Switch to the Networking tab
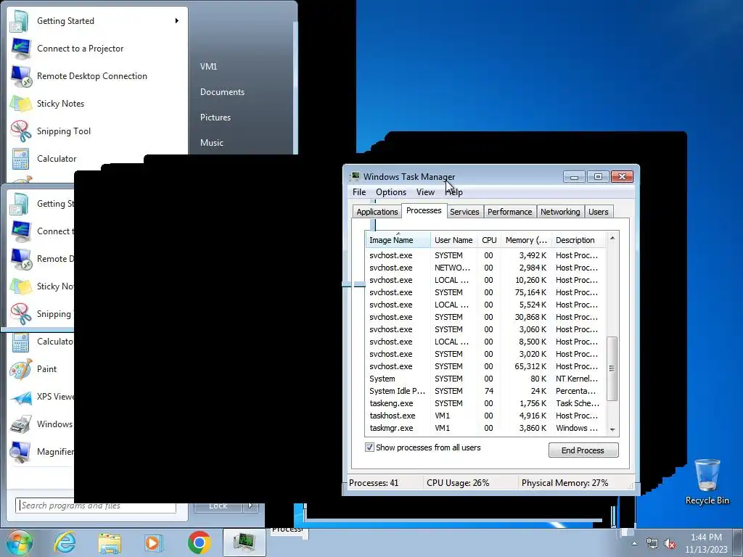 point(560,212)
